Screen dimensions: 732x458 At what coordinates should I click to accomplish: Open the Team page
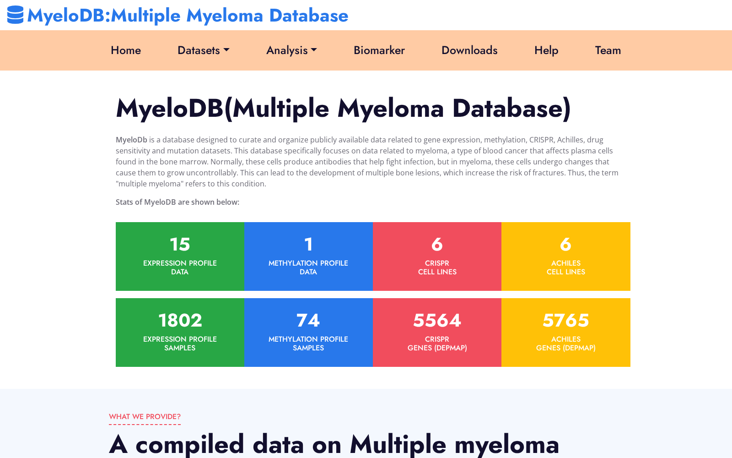[x=608, y=50]
